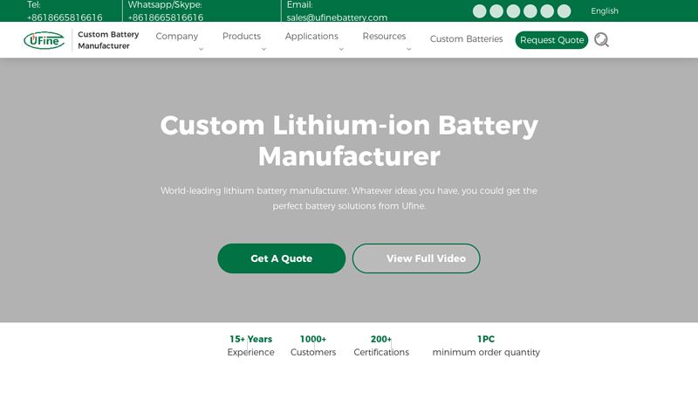698x393 pixels.
Task: Click the 1PC minimum order quantity stat
Action: tap(486, 346)
